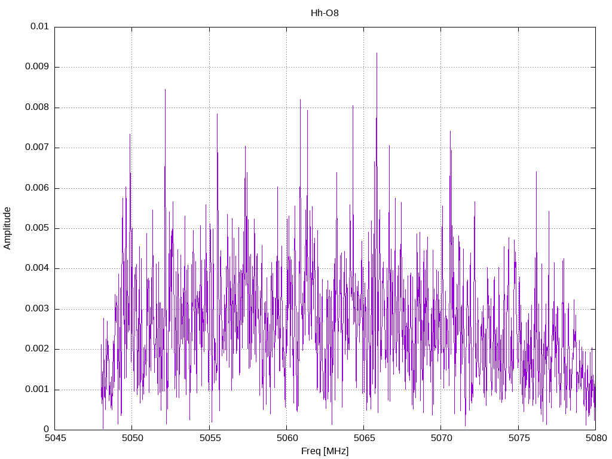Screen dimensions: 612x459
Task: Click the 0.001 y-axis tick label
Action: tap(36, 389)
